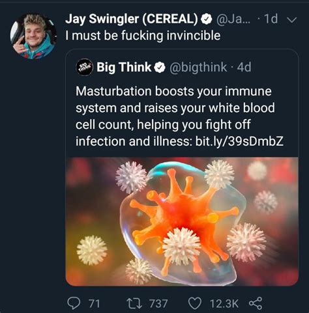Open the @Ja... username handle
Image resolution: width=309 pixels, height=313 pixels.
tap(233, 19)
